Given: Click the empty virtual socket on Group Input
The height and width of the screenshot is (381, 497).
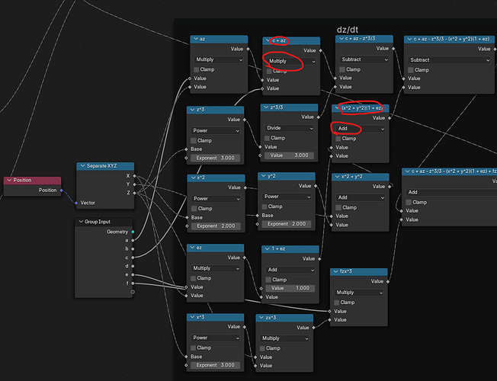Looking at the screenshot, I should click(133, 292).
